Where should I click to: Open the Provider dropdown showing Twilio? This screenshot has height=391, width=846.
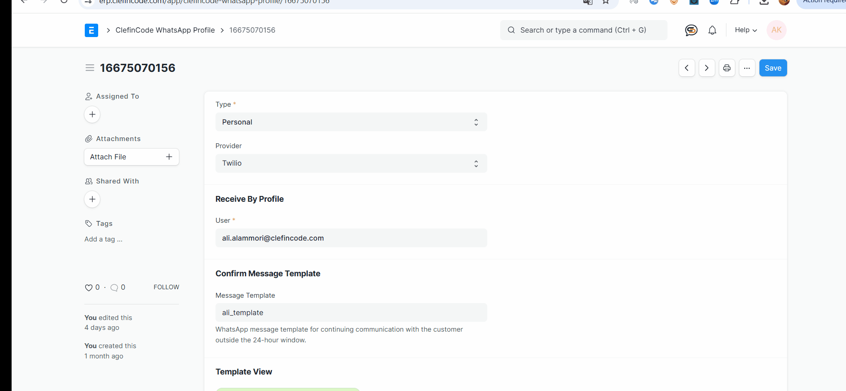click(x=351, y=163)
